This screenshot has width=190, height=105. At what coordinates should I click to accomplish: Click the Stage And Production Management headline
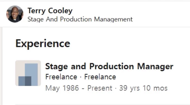80,19
